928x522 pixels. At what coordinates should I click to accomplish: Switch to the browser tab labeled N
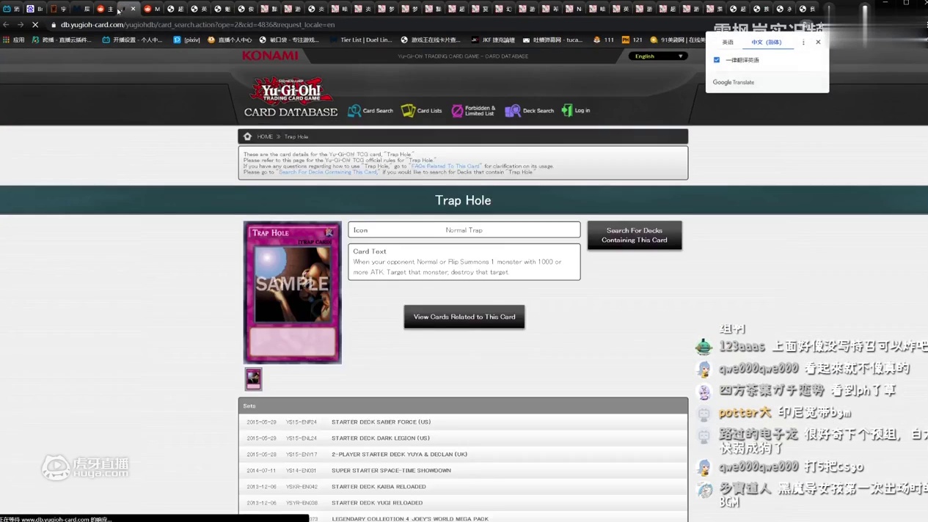574,9
